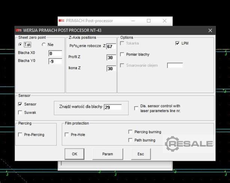Enable the Suwak checkbox
The image size is (230, 183).
point(20,112)
